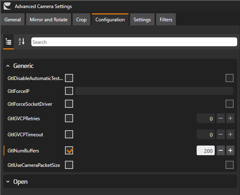
Task: Click the minus icon for GtlNumBuffers
Action: click(221, 150)
